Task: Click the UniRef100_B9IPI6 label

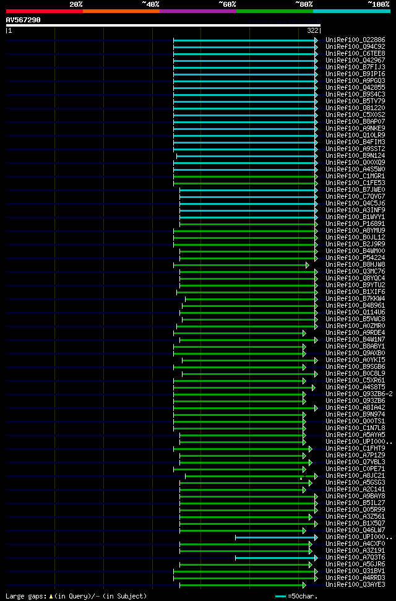Action: tap(355, 74)
